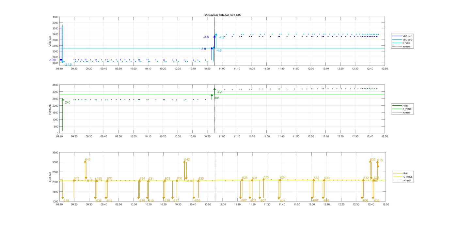This screenshot has width=457, height=226.
Task: Click the '1800' tick on VBD axis
Action: [x=55, y=17]
